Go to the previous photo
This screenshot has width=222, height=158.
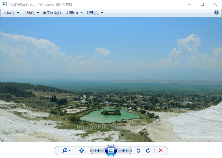[97, 151]
